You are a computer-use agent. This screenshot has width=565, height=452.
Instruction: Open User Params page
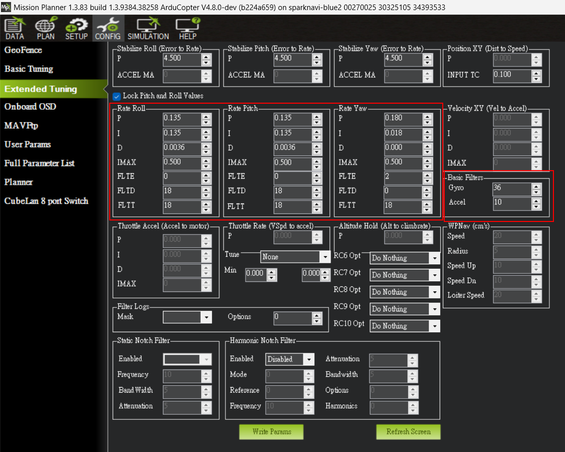pyautogui.click(x=27, y=144)
